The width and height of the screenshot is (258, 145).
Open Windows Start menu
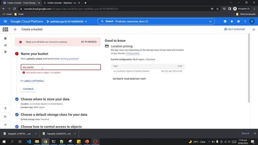[x=4, y=141]
